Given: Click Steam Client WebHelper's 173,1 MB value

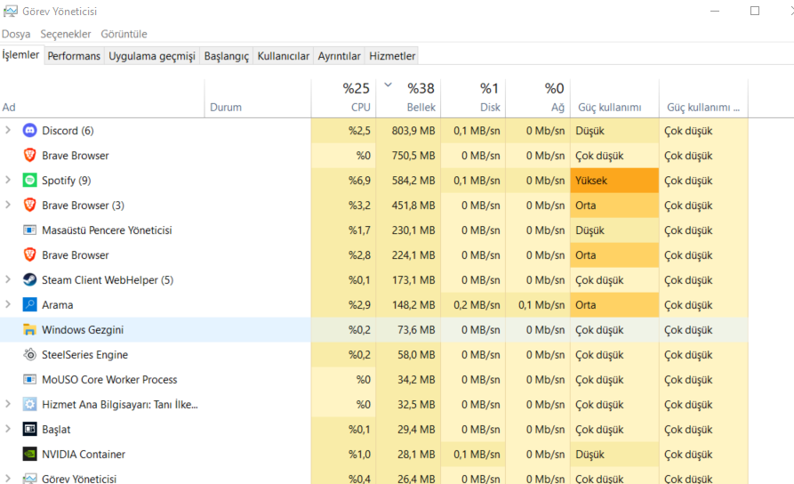Looking at the screenshot, I should click(x=413, y=279).
